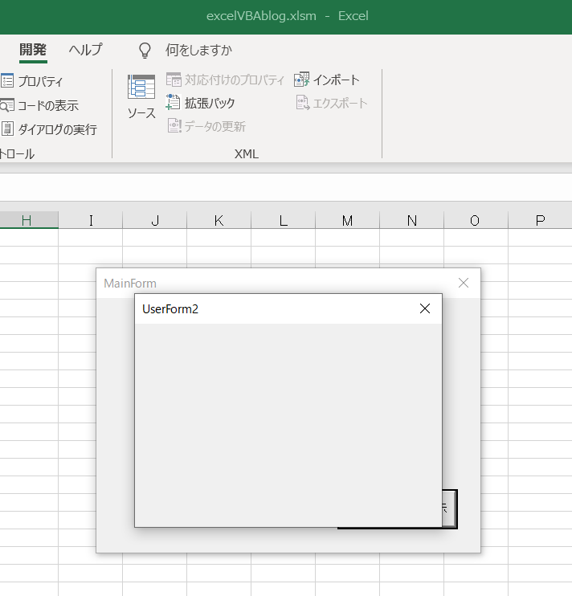Click the lightbulb Tell Me icon
The width and height of the screenshot is (572, 596).
pyautogui.click(x=145, y=50)
